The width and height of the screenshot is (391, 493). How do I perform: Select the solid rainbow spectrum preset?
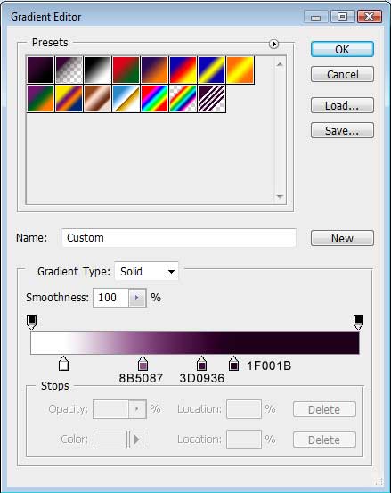154,98
